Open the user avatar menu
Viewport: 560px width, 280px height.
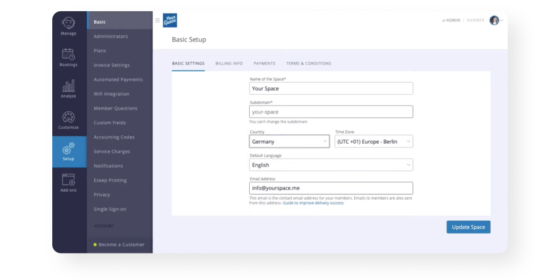[x=495, y=21]
